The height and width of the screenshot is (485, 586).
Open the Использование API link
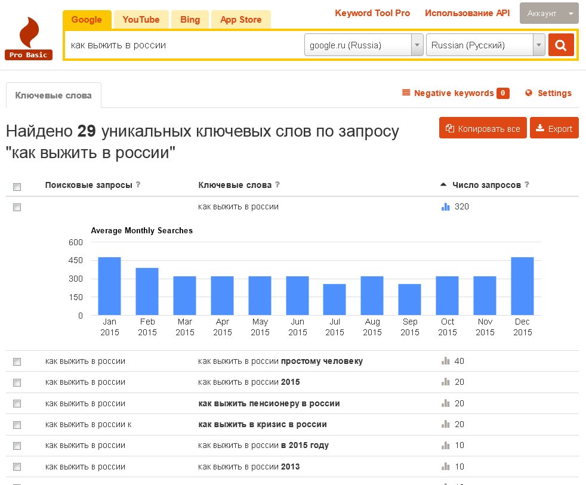[467, 13]
